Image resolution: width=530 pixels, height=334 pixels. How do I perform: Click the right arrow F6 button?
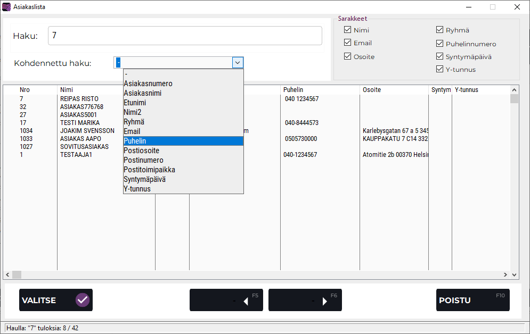point(305,300)
